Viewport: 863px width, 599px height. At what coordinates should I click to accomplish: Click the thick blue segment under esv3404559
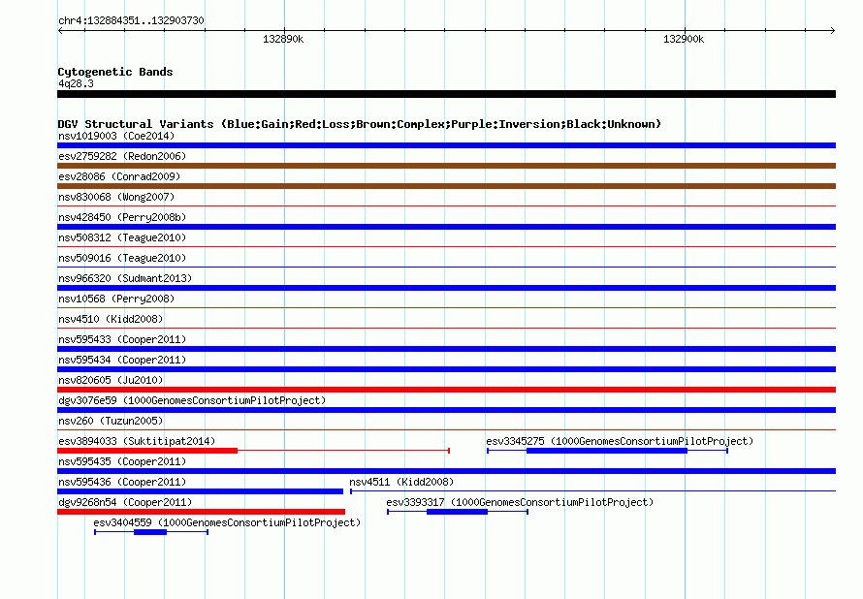tap(150, 532)
